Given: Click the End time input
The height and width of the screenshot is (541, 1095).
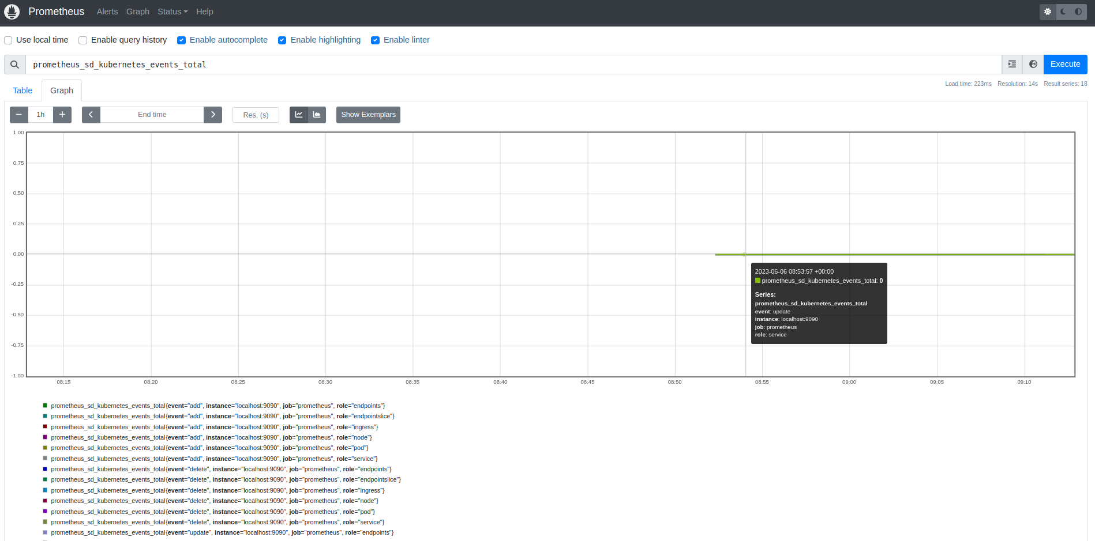Looking at the screenshot, I should [x=152, y=115].
